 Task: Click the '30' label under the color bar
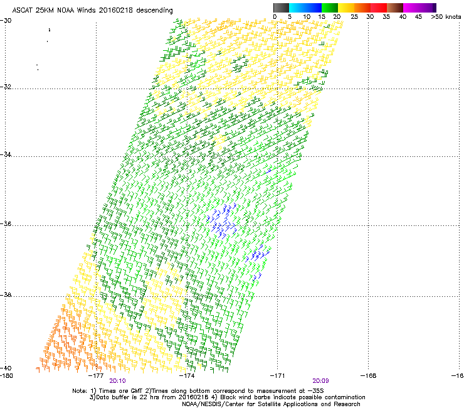(x=370, y=17)
